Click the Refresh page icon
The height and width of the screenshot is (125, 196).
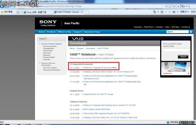[x=174, y=6]
